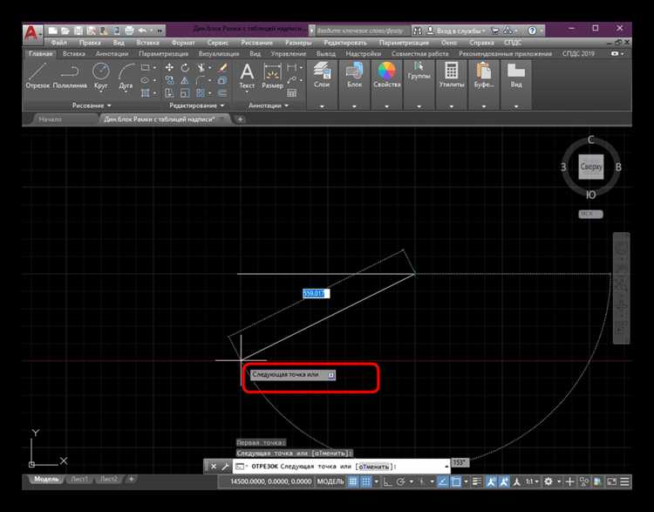The width and height of the screenshot is (654, 512).
Task: Open the Буфер (Clipboard) panel button
Action: point(484,74)
